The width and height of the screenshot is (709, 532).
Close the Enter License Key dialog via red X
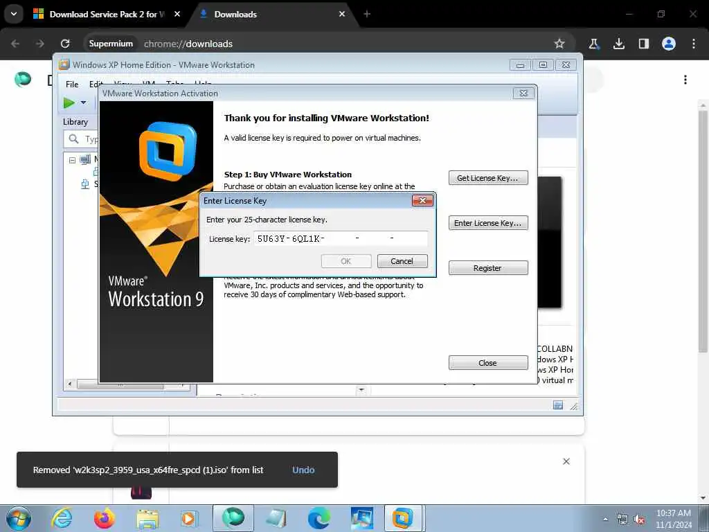[422, 200]
